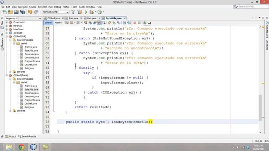Open the Search Results button
Viewport: 269px width, 151px height.
27,136
